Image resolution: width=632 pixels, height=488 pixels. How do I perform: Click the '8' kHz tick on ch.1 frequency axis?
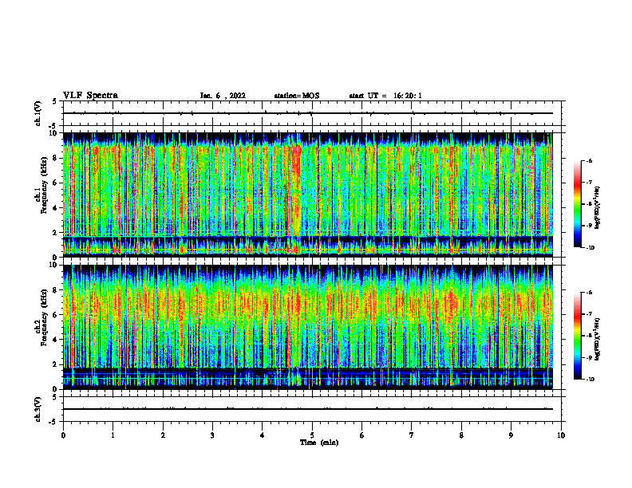[x=56, y=158]
